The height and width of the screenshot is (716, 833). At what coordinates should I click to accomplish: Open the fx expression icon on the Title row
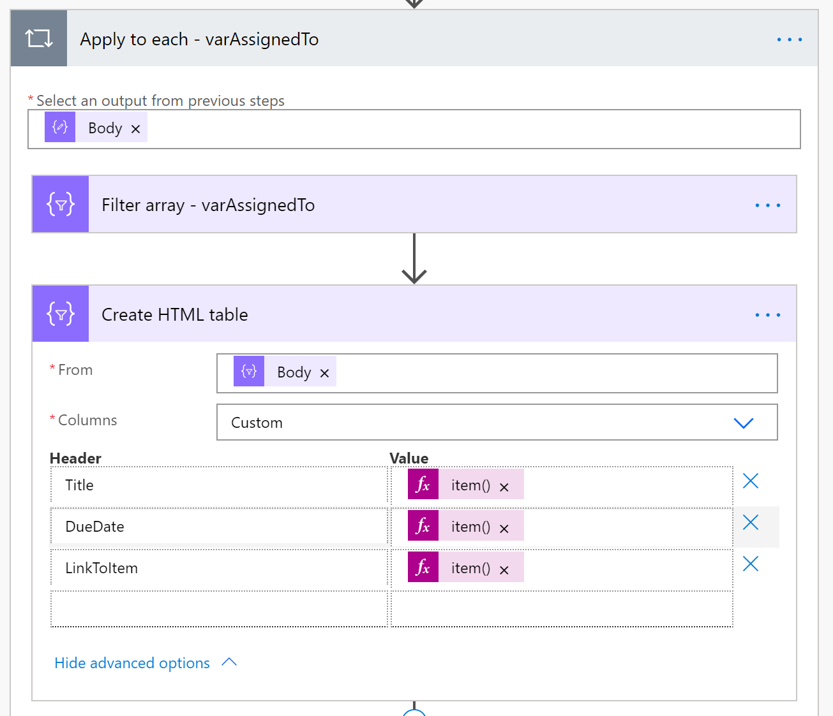(423, 484)
